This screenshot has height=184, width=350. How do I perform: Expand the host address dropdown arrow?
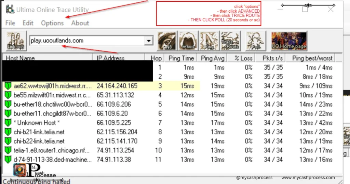point(148,41)
